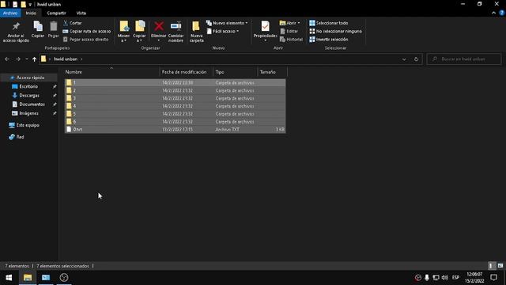506x285 pixels.
Task: Click hwid unban in the address bar
Action: pyautogui.click(x=66, y=59)
